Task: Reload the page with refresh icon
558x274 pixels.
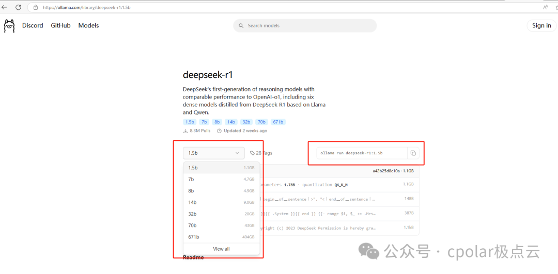Action: point(18,7)
